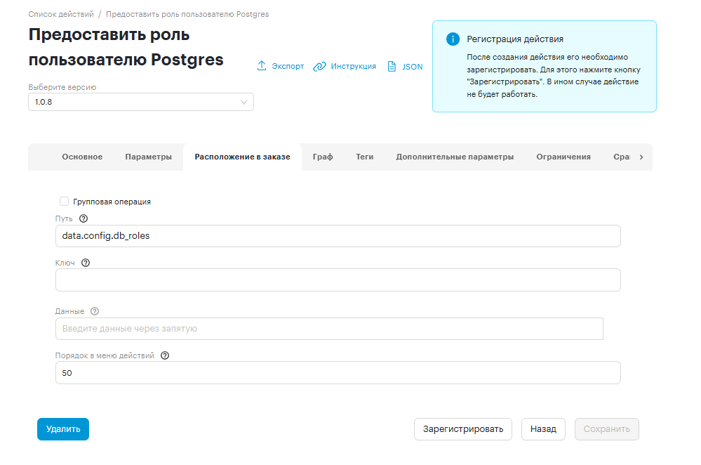The height and width of the screenshot is (465, 701).
Task: Click the Зарегистрировать button
Action: click(462, 428)
